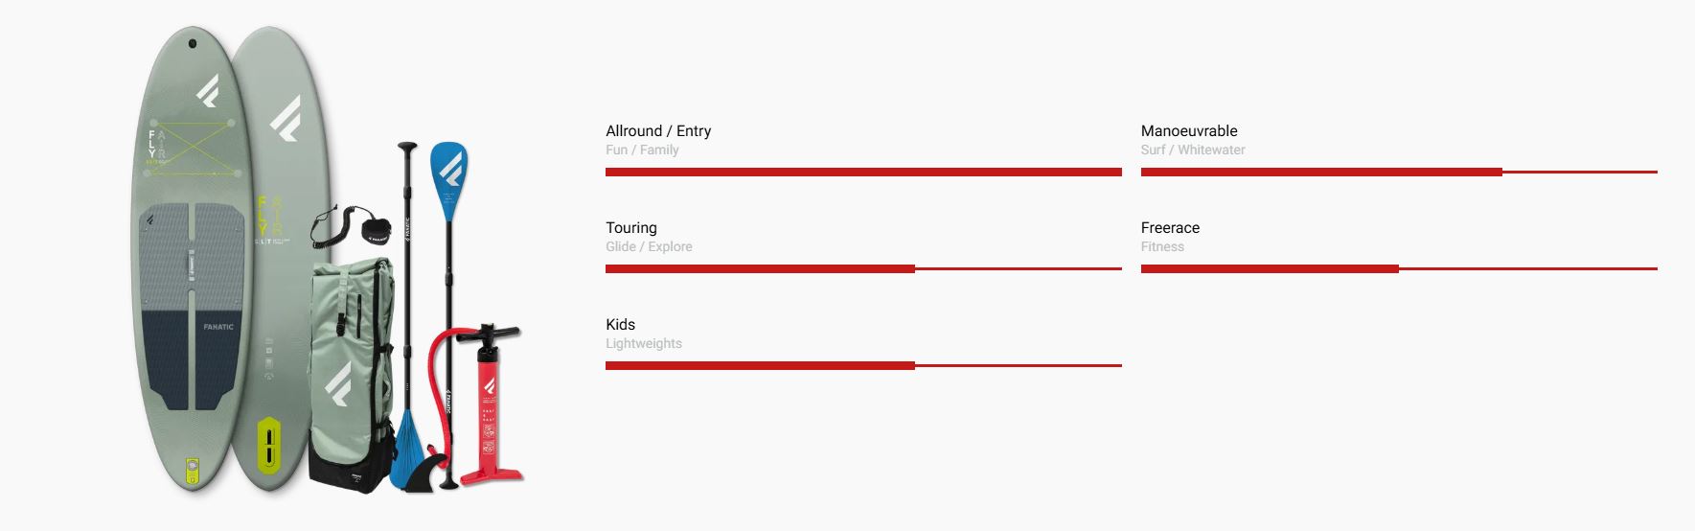Click the front board with the grey deck pad
The width and height of the screenshot is (1695, 531).
(188, 259)
